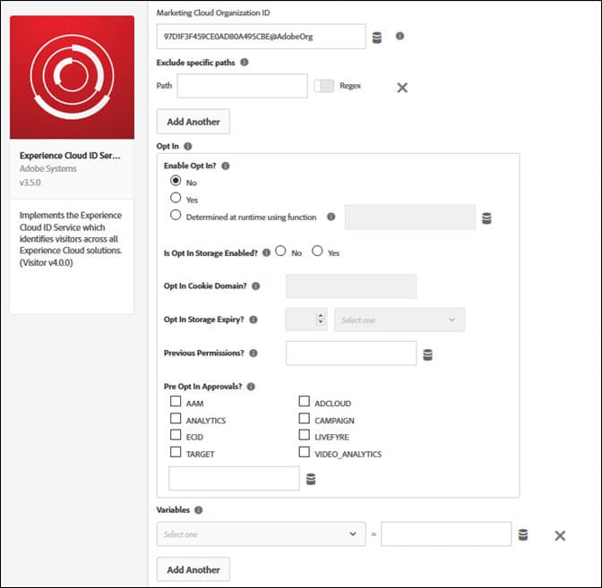Click Add Another under exclude paths
Viewport: 602px width, 588px height.
pos(193,122)
